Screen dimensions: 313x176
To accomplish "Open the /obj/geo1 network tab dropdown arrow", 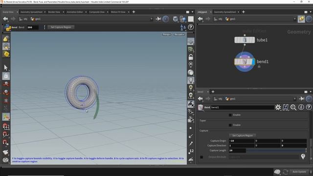I will pyautogui.click(x=211, y=12).
